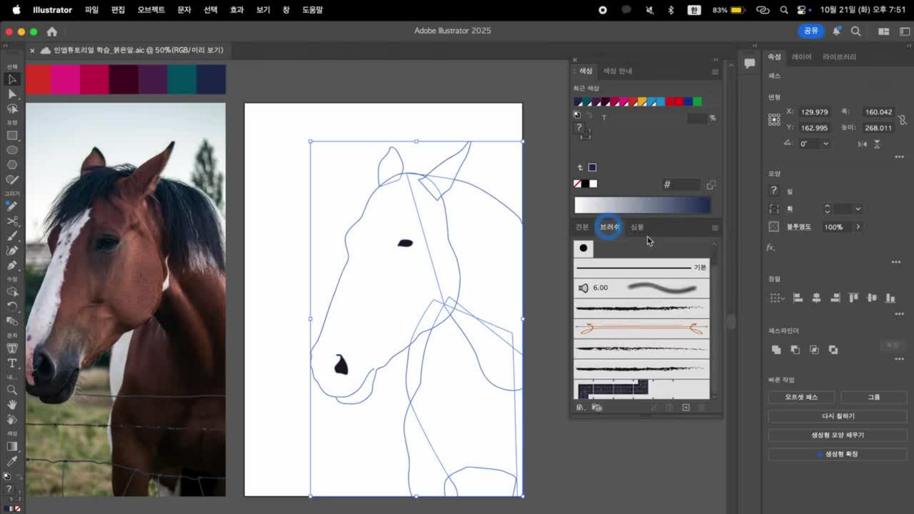Open the 효과 menu
The width and height of the screenshot is (914, 514).
pos(237,10)
